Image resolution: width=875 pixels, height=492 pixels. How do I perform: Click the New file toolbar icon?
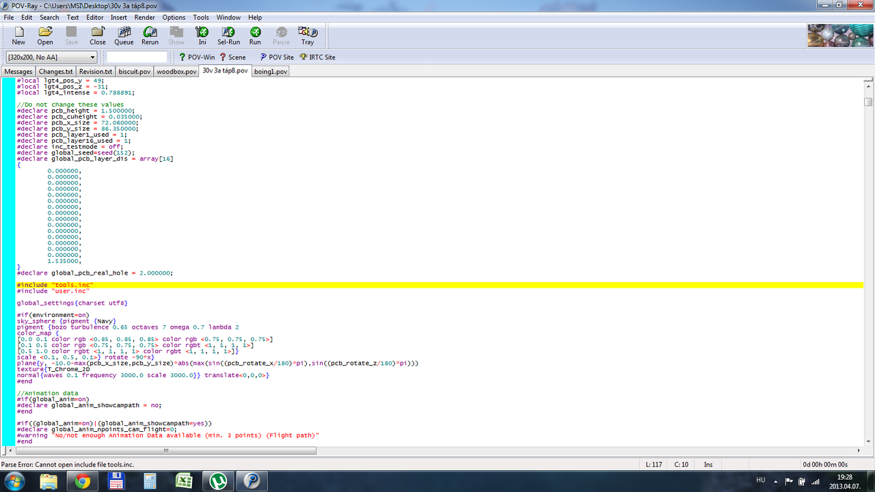click(x=18, y=36)
